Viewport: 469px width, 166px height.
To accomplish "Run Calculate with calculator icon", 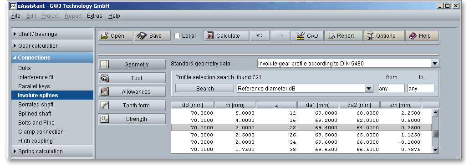I will pos(226,36).
